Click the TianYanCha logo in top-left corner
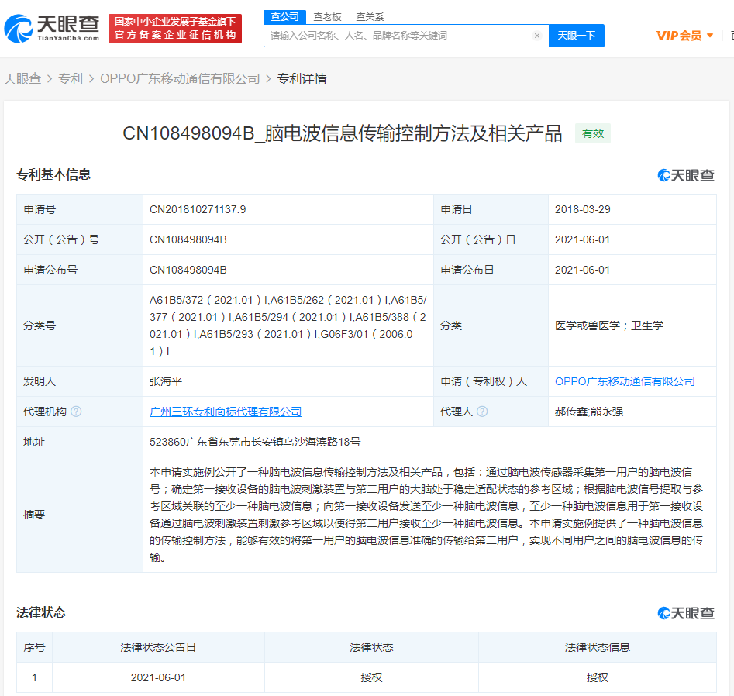734x696 pixels. pos(52,29)
